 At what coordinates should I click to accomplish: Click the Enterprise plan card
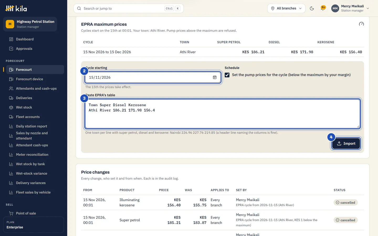(34, 225)
